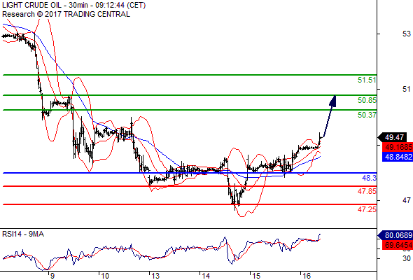Screen dimensions: 413x280
Task: Click the 47.85 red support label
Action: (367, 191)
